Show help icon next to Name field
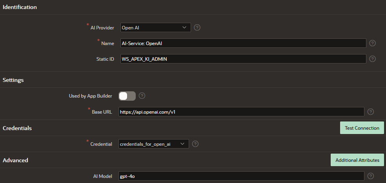Image resolution: width=386 pixels, height=183 pixels. 372,43
